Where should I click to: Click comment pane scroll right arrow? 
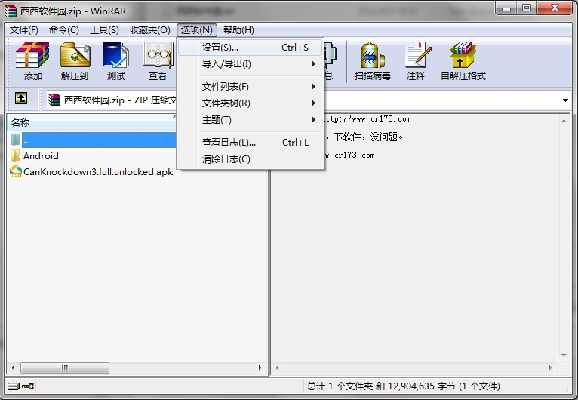pos(550,368)
